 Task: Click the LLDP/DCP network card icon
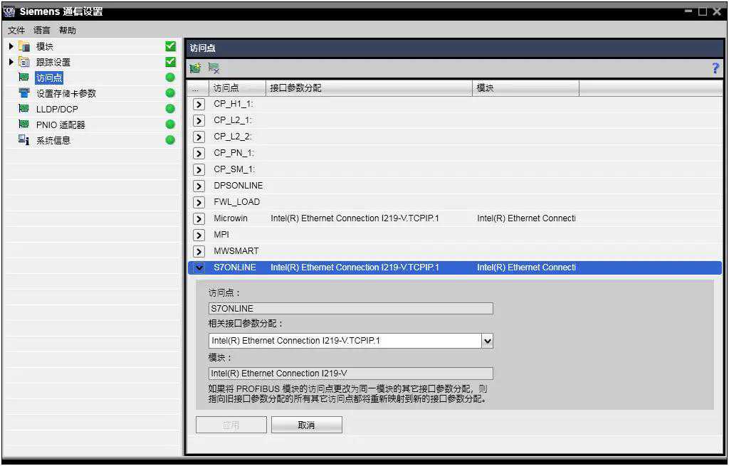tap(23, 109)
